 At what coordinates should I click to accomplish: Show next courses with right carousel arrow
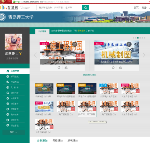[144, 55]
